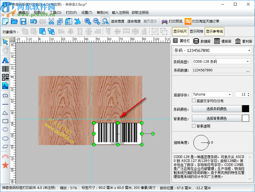Click the black barcode color swatch
This screenshot has height=192, width=255.
click(x=245, y=109)
